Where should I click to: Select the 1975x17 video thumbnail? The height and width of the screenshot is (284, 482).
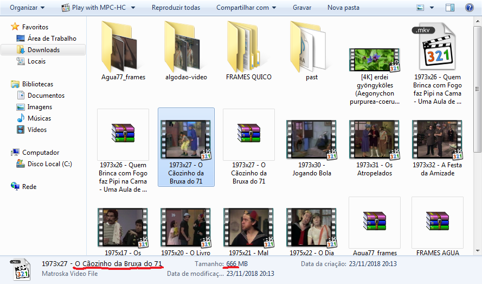pos(123,228)
